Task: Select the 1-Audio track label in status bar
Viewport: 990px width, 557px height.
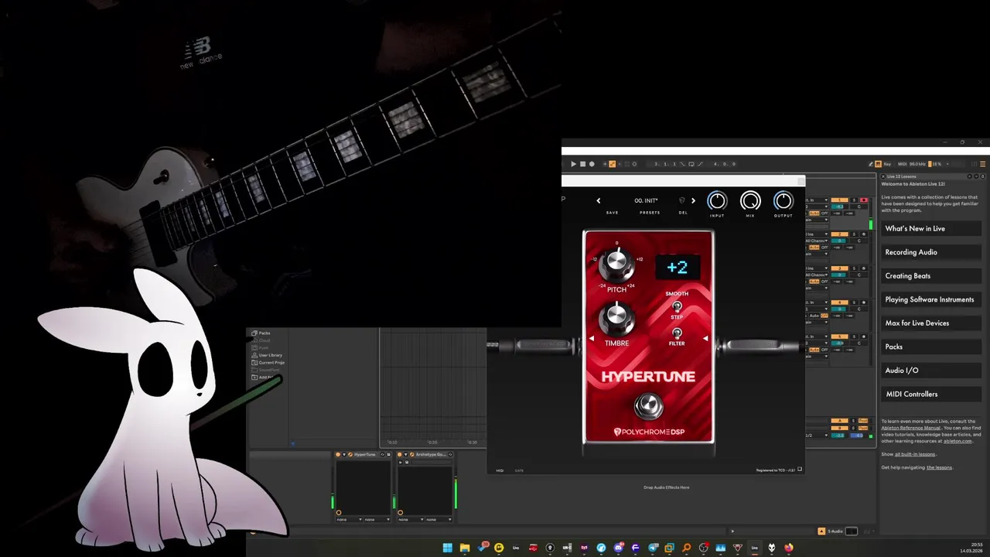Action: pos(835,531)
